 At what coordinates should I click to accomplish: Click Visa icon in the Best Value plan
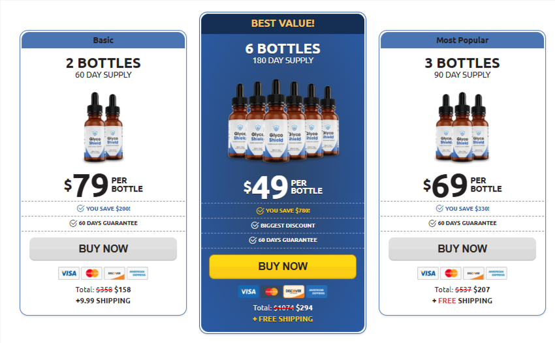pyautogui.click(x=248, y=291)
